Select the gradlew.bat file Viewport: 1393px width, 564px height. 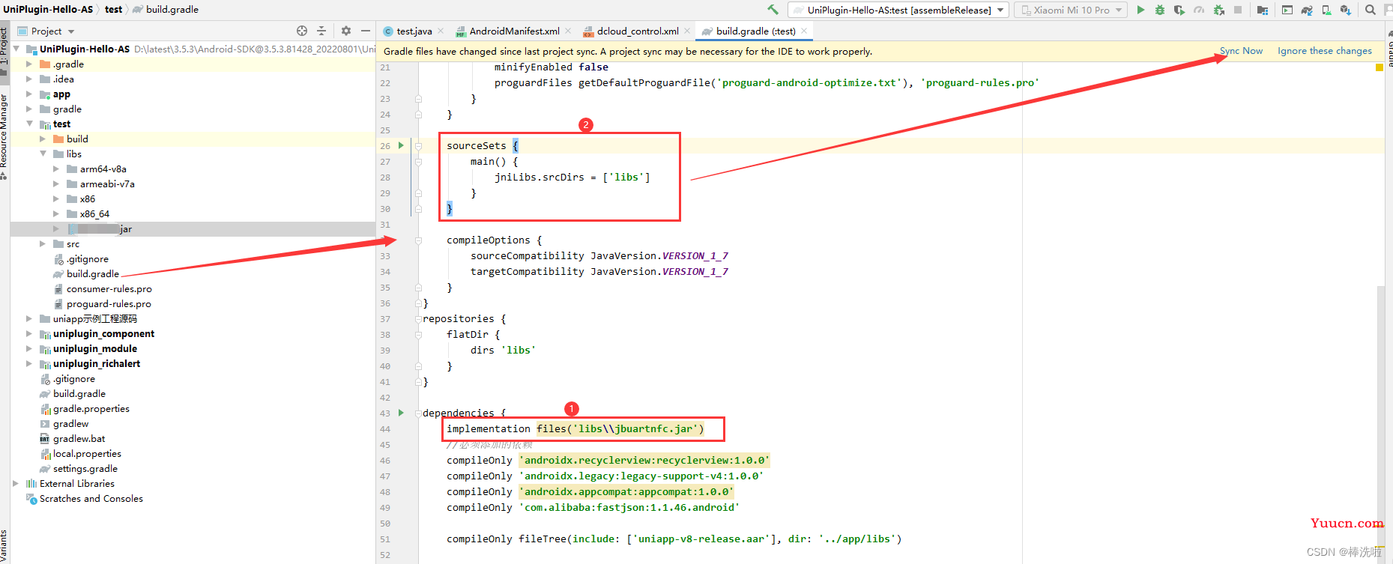point(79,438)
